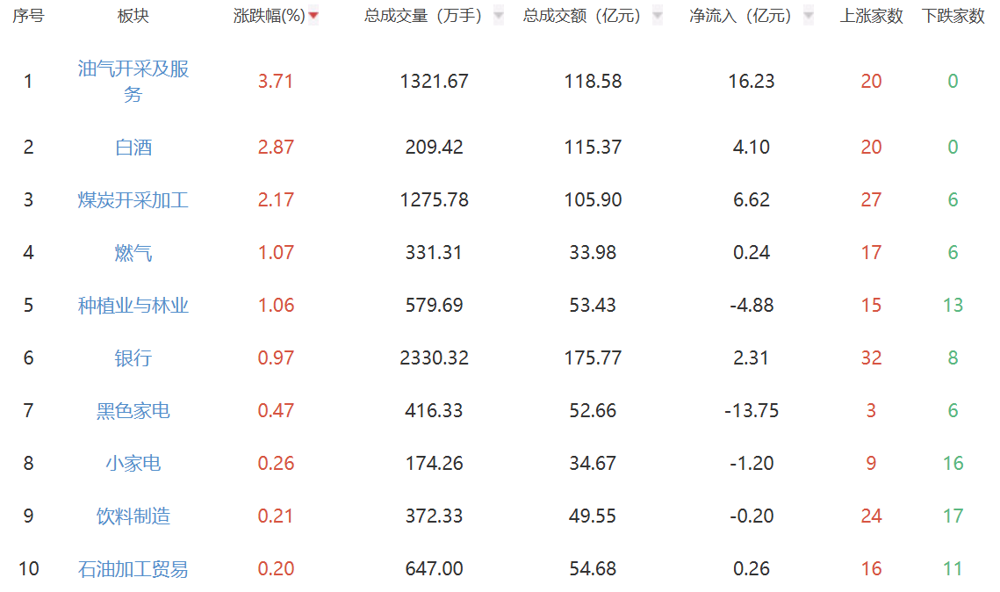Click the sort arrow beside 总成交量（万手）
Screen dimensions: 1000x592
pyautogui.click(x=498, y=15)
